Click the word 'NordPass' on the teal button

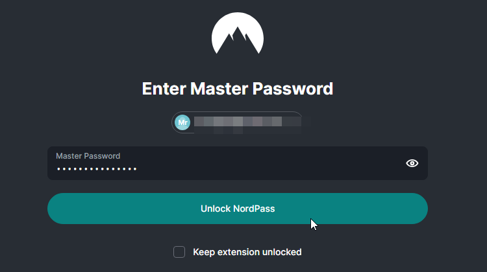pos(254,209)
